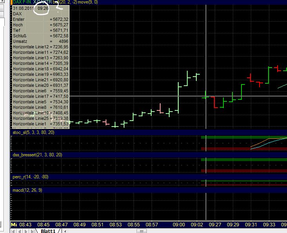Image resolution: width=287 pixels, height=233 pixels.
Task: Select Horizontale Linie1 row
Action: click(x=40, y=124)
